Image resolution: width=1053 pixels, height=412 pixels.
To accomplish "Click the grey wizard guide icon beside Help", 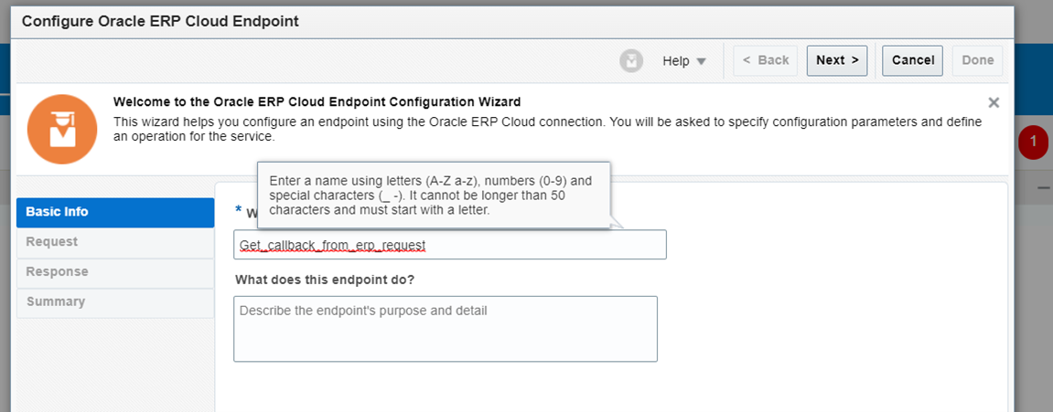I will (x=630, y=60).
